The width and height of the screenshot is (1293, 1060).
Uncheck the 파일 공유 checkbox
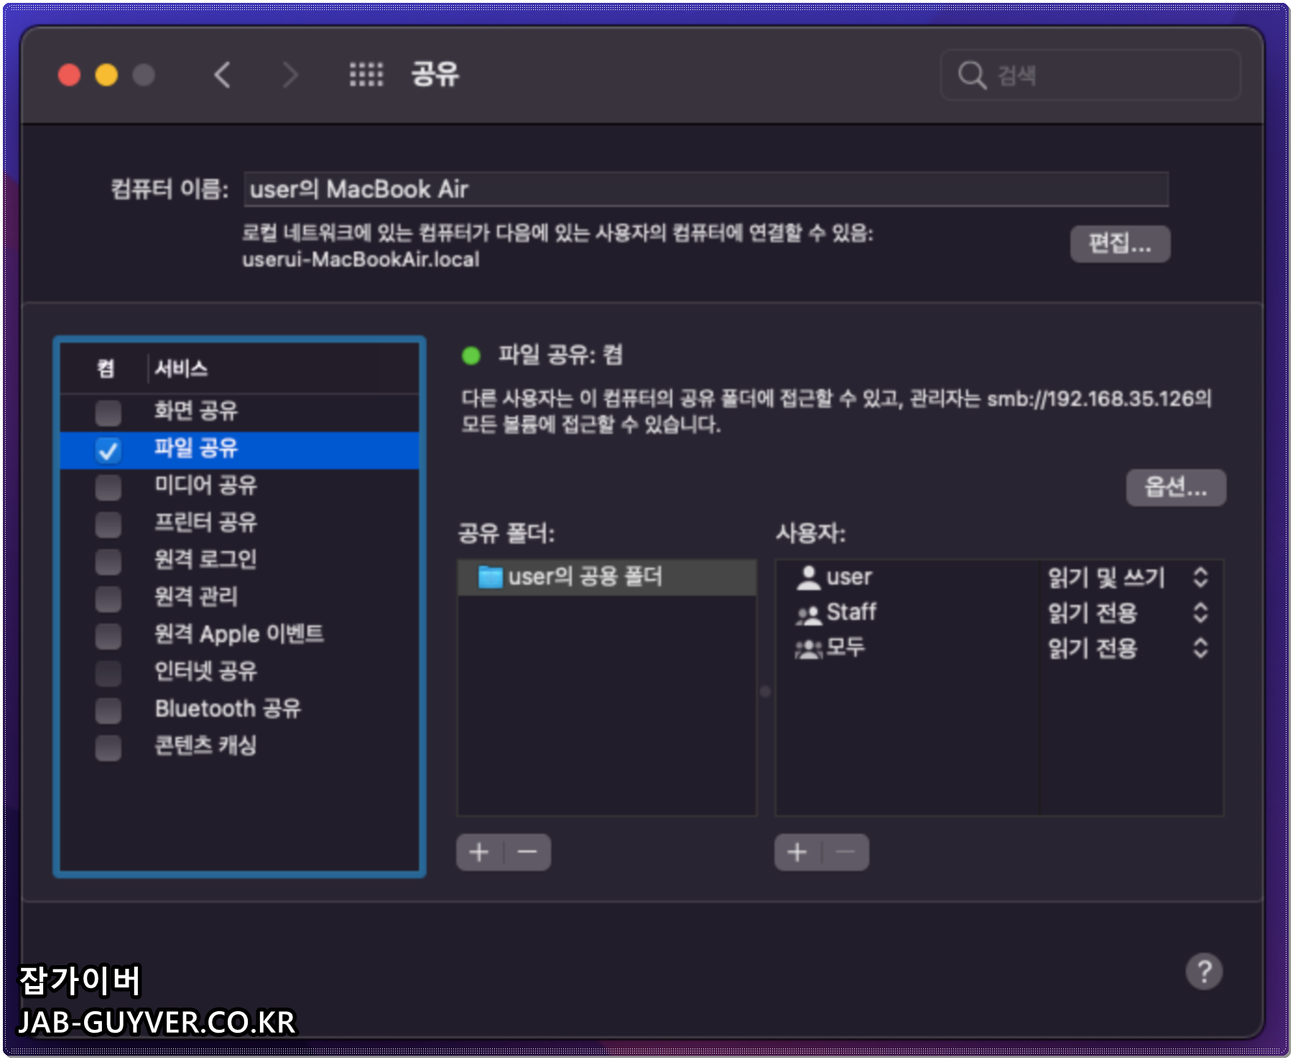click(108, 450)
